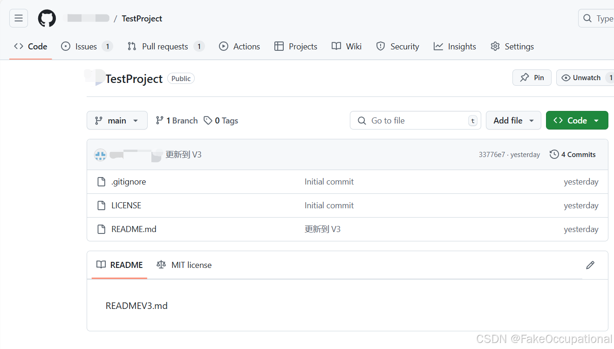Click yesterday timestamp in .gitignore row
This screenshot has height=349, width=614.
click(x=581, y=182)
